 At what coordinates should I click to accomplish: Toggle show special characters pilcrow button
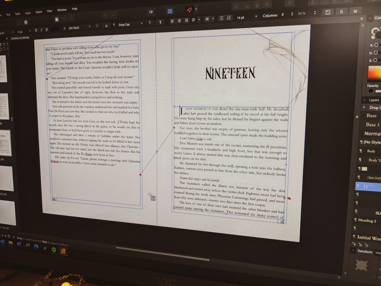pyautogui.click(x=160, y=22)
